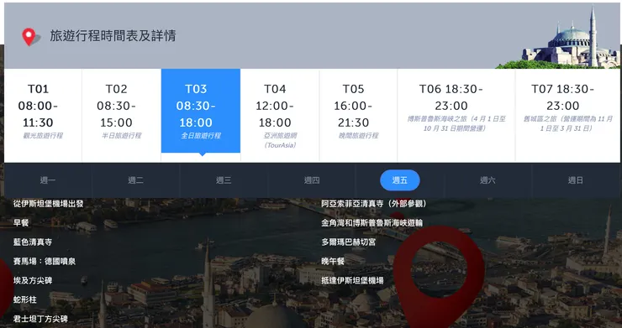The image size is (622, 328).
Task: Select the T02 08:30-15:00 half-day tour tab
Action: point(121,115)
